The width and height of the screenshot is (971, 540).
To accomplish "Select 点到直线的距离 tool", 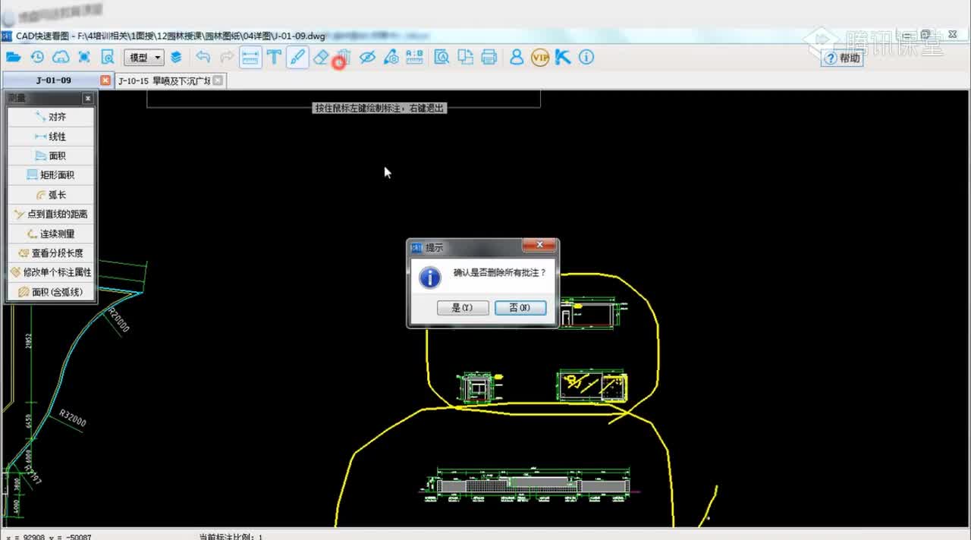I will (51, 214).
